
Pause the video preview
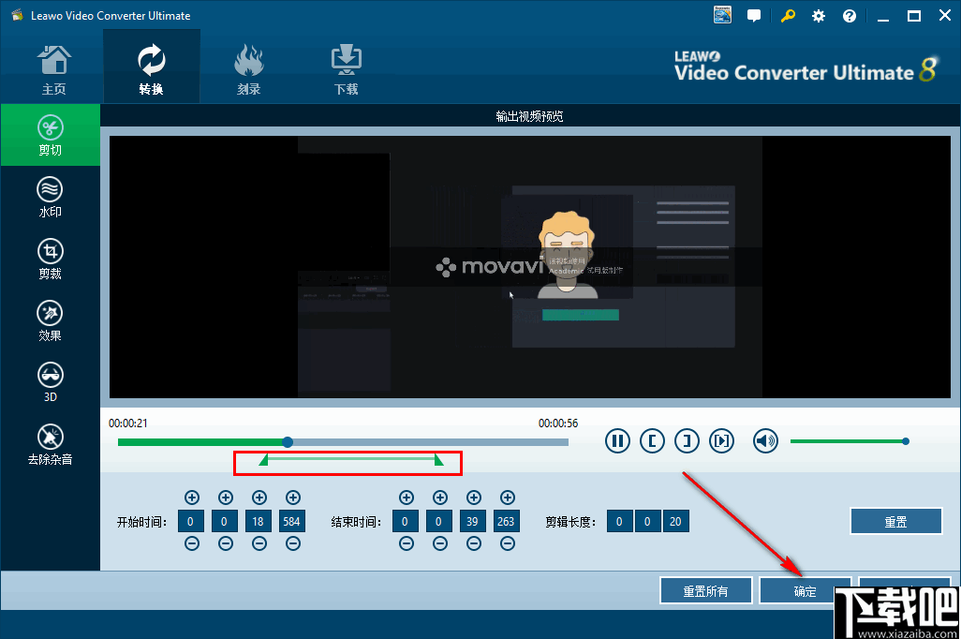tap(617, 440)
